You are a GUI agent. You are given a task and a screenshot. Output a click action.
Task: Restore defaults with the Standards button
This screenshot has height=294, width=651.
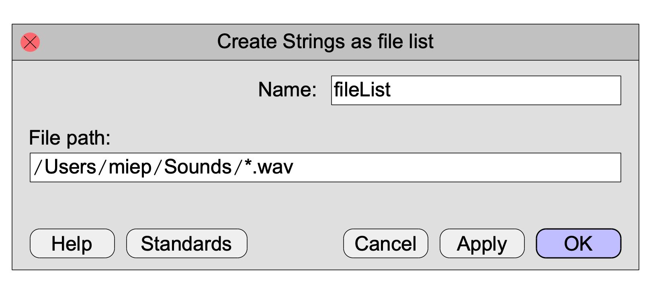point(187,243)
